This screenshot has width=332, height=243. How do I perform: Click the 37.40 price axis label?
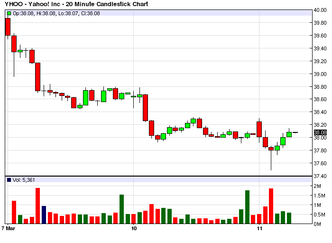tap(320, 176)
